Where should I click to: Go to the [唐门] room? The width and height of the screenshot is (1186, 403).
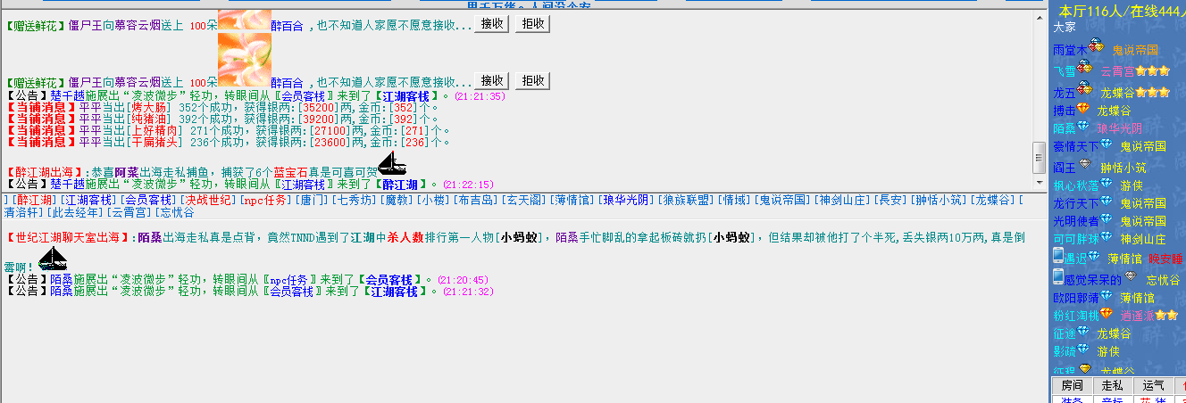coord(312,199)
